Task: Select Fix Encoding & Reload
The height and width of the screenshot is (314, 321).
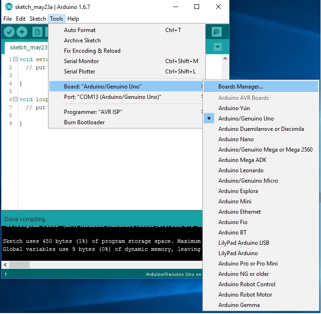Action: 126,51
